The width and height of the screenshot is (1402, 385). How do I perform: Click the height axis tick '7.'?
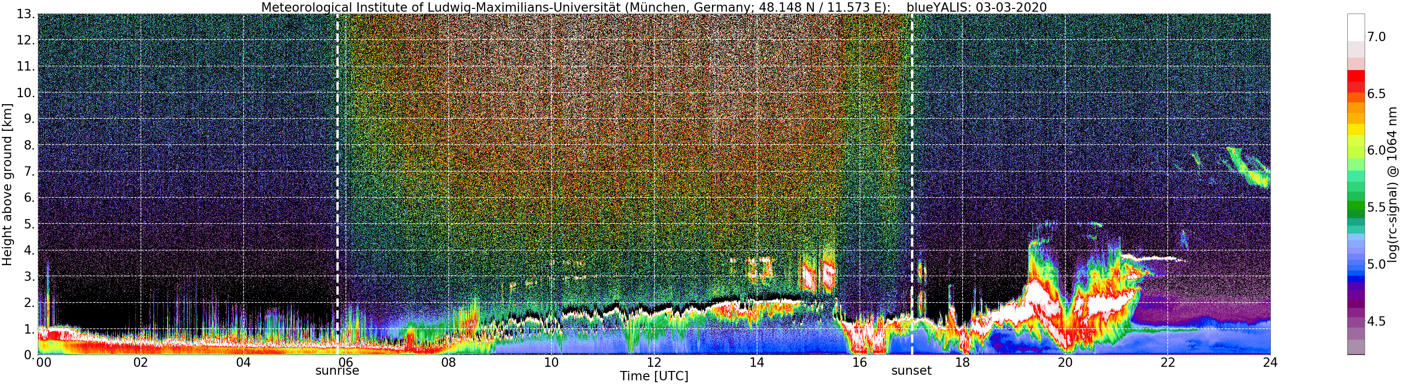tap(29, 171)
